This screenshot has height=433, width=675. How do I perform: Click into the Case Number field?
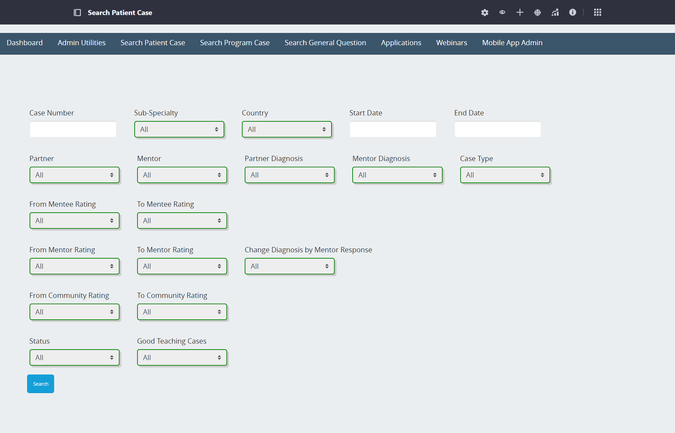coord(73,129)
